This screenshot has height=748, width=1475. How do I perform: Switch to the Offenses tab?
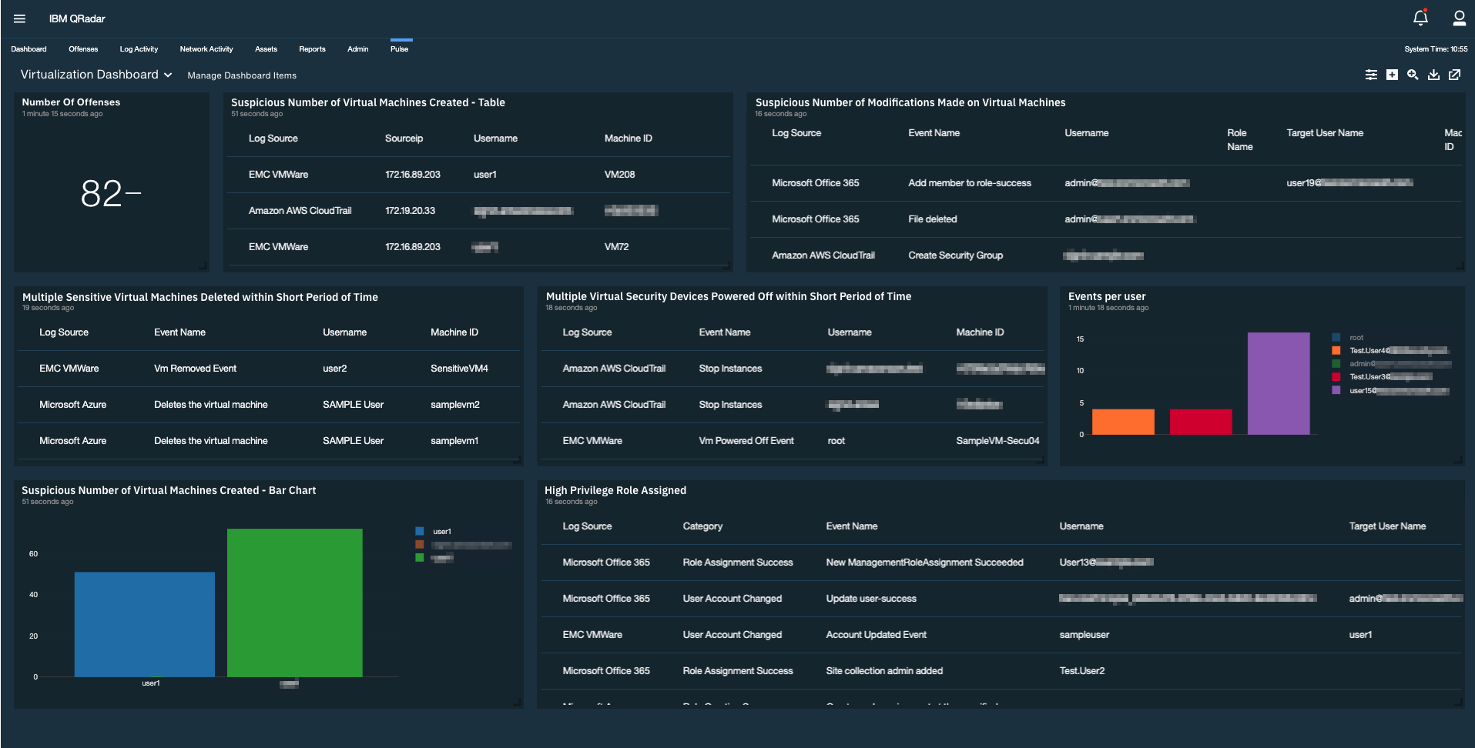(82, 48)
